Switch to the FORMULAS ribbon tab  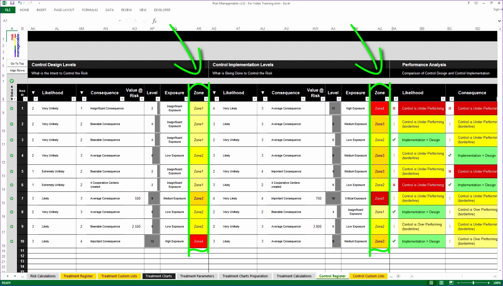click(90, 10)
